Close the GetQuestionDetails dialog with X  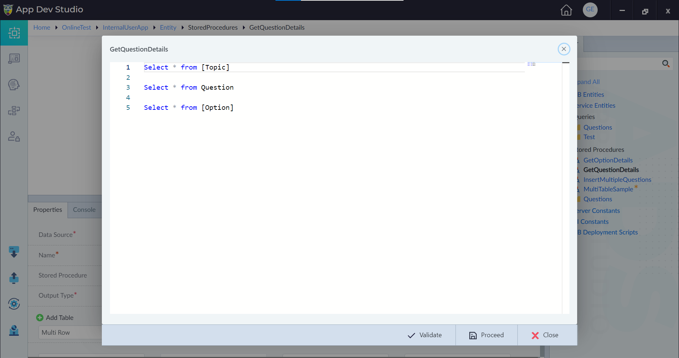click(564, 49)
